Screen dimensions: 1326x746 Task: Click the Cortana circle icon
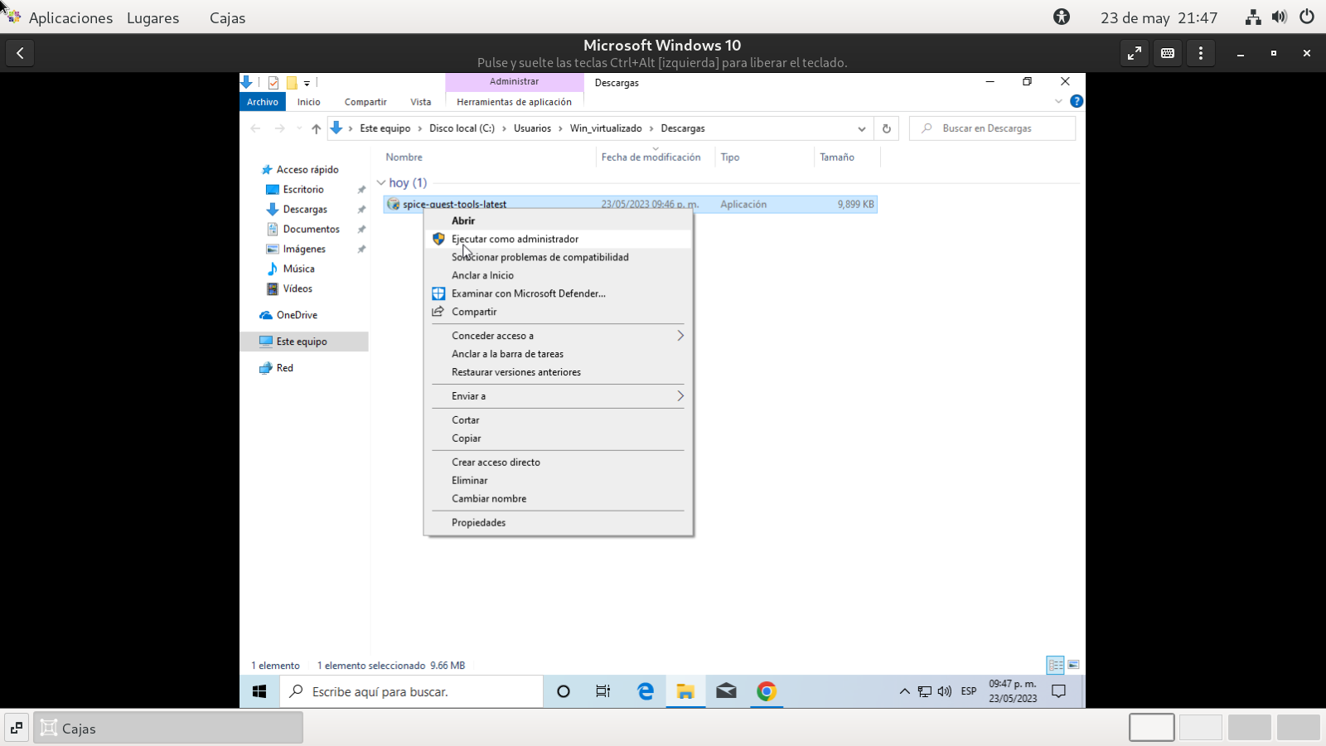click(564, 691)
